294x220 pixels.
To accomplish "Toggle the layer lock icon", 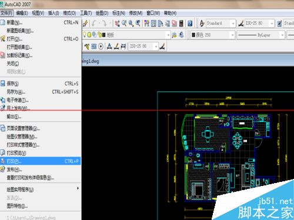I will [x=100, y=35].
